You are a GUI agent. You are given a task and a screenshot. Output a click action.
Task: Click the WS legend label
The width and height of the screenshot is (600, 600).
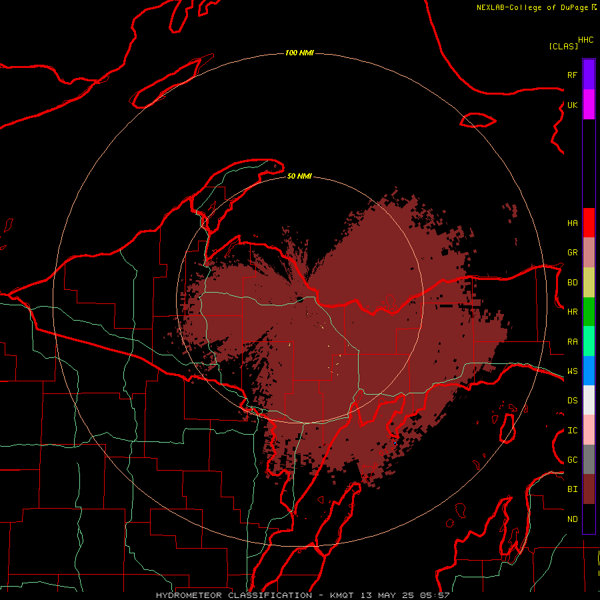572,371
